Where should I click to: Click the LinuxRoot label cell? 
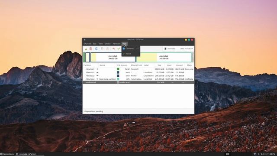[x=148, y=72]
